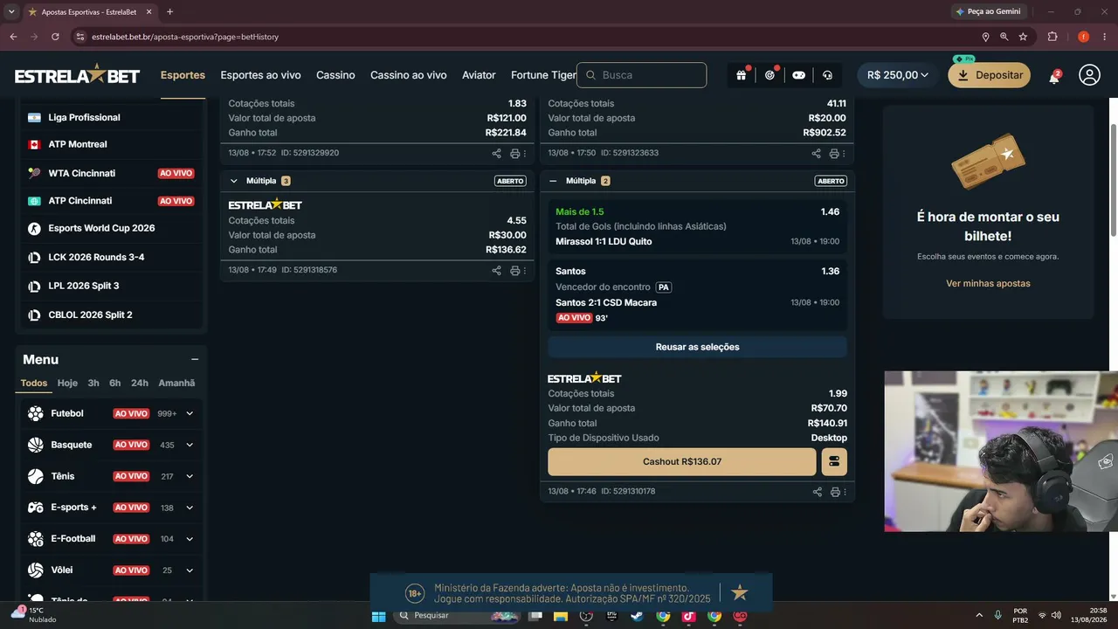
Task: Open the notifications bell
Action: [1054, 76]
